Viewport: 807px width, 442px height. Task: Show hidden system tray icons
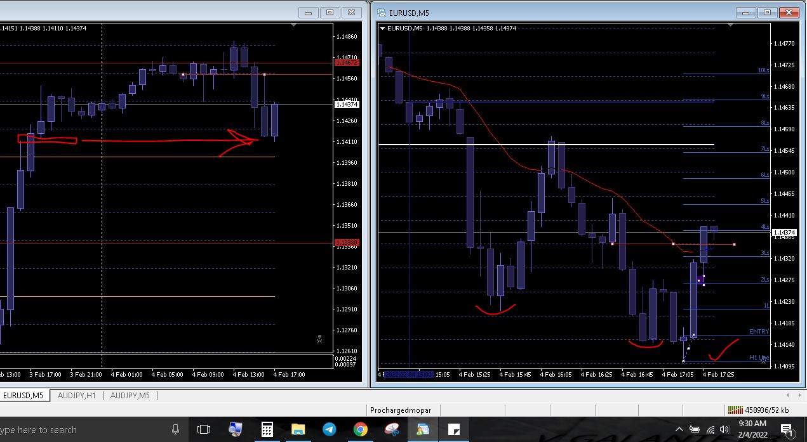tap(679, 430)
